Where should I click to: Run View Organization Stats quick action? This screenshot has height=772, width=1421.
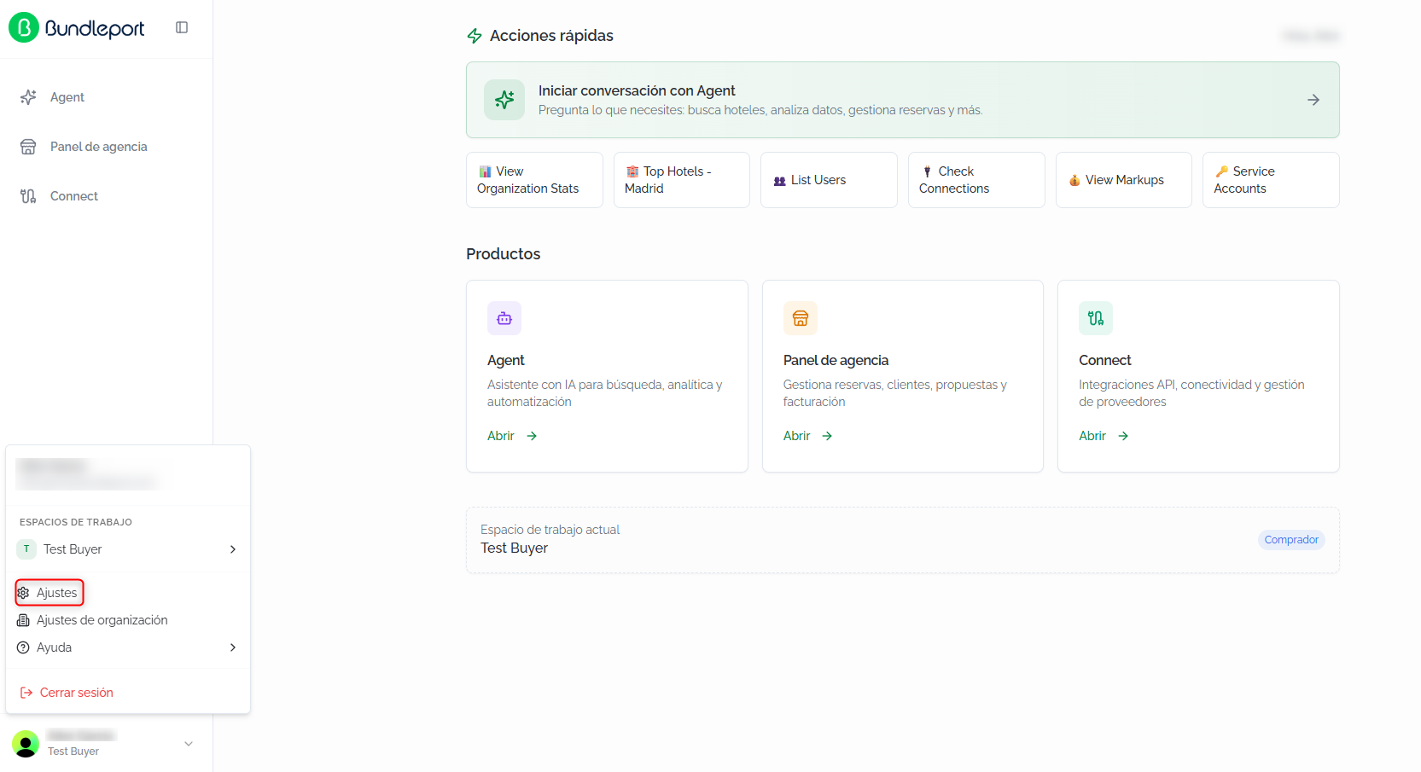click(534, 180)
